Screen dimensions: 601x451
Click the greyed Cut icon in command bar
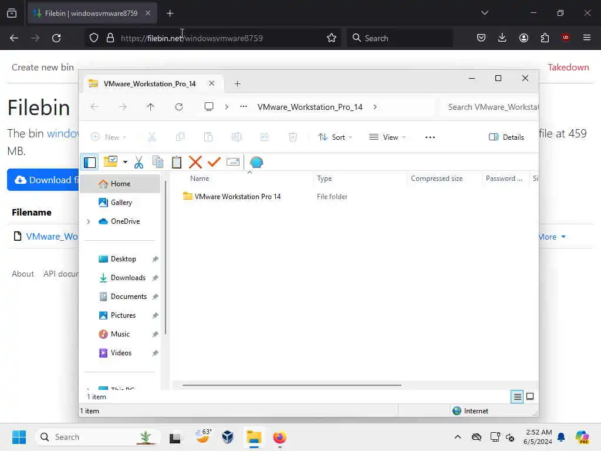152,137
